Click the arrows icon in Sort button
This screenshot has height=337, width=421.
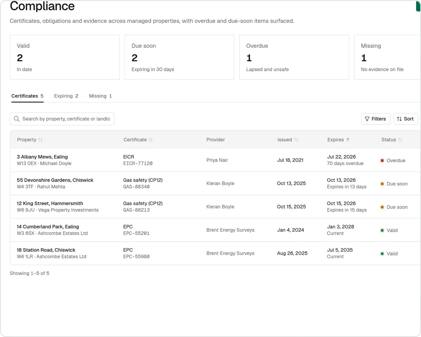click(x=399, y=119)
